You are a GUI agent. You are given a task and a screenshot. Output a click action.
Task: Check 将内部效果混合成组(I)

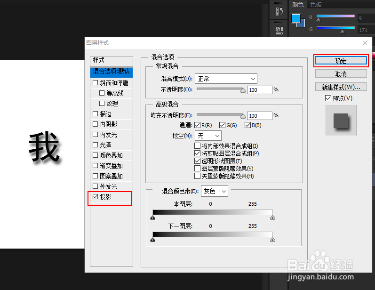tap(197, 146)
